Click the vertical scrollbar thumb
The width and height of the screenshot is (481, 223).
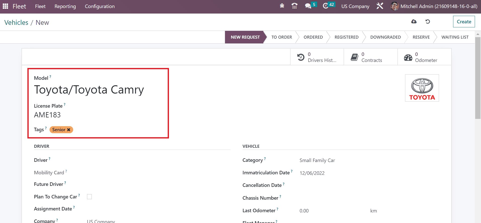(x=478, y=78)
